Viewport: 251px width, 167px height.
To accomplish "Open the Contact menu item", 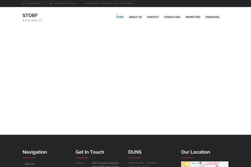I will [x=153, y=17].
